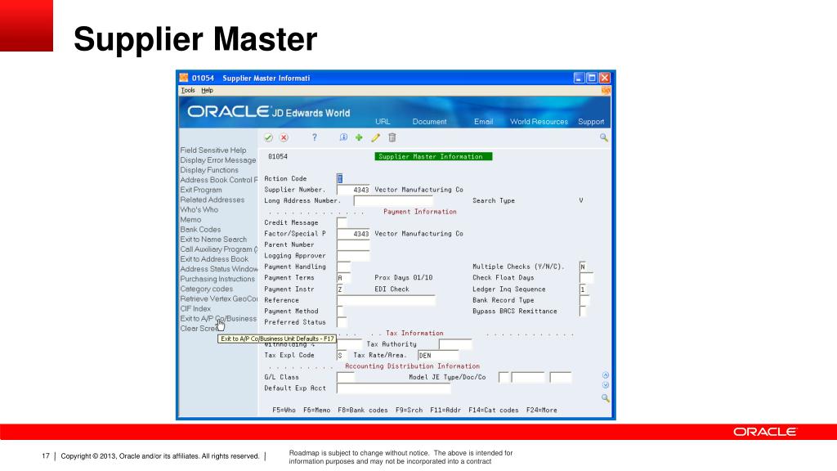Image resolution: width=837 pixels, height=471 pixels.
Task: Open Related Addresses
Action: [212, 200]
